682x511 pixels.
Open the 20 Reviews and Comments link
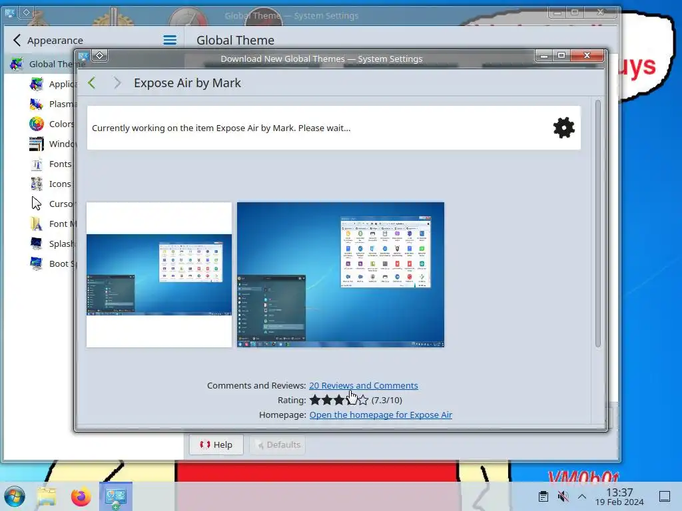click(x=364, y=385)
